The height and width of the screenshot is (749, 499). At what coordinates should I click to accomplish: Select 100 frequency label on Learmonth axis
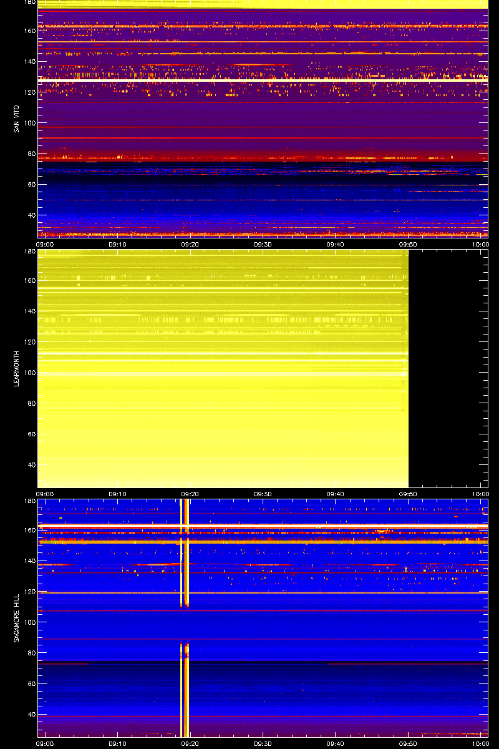point(29,373)
